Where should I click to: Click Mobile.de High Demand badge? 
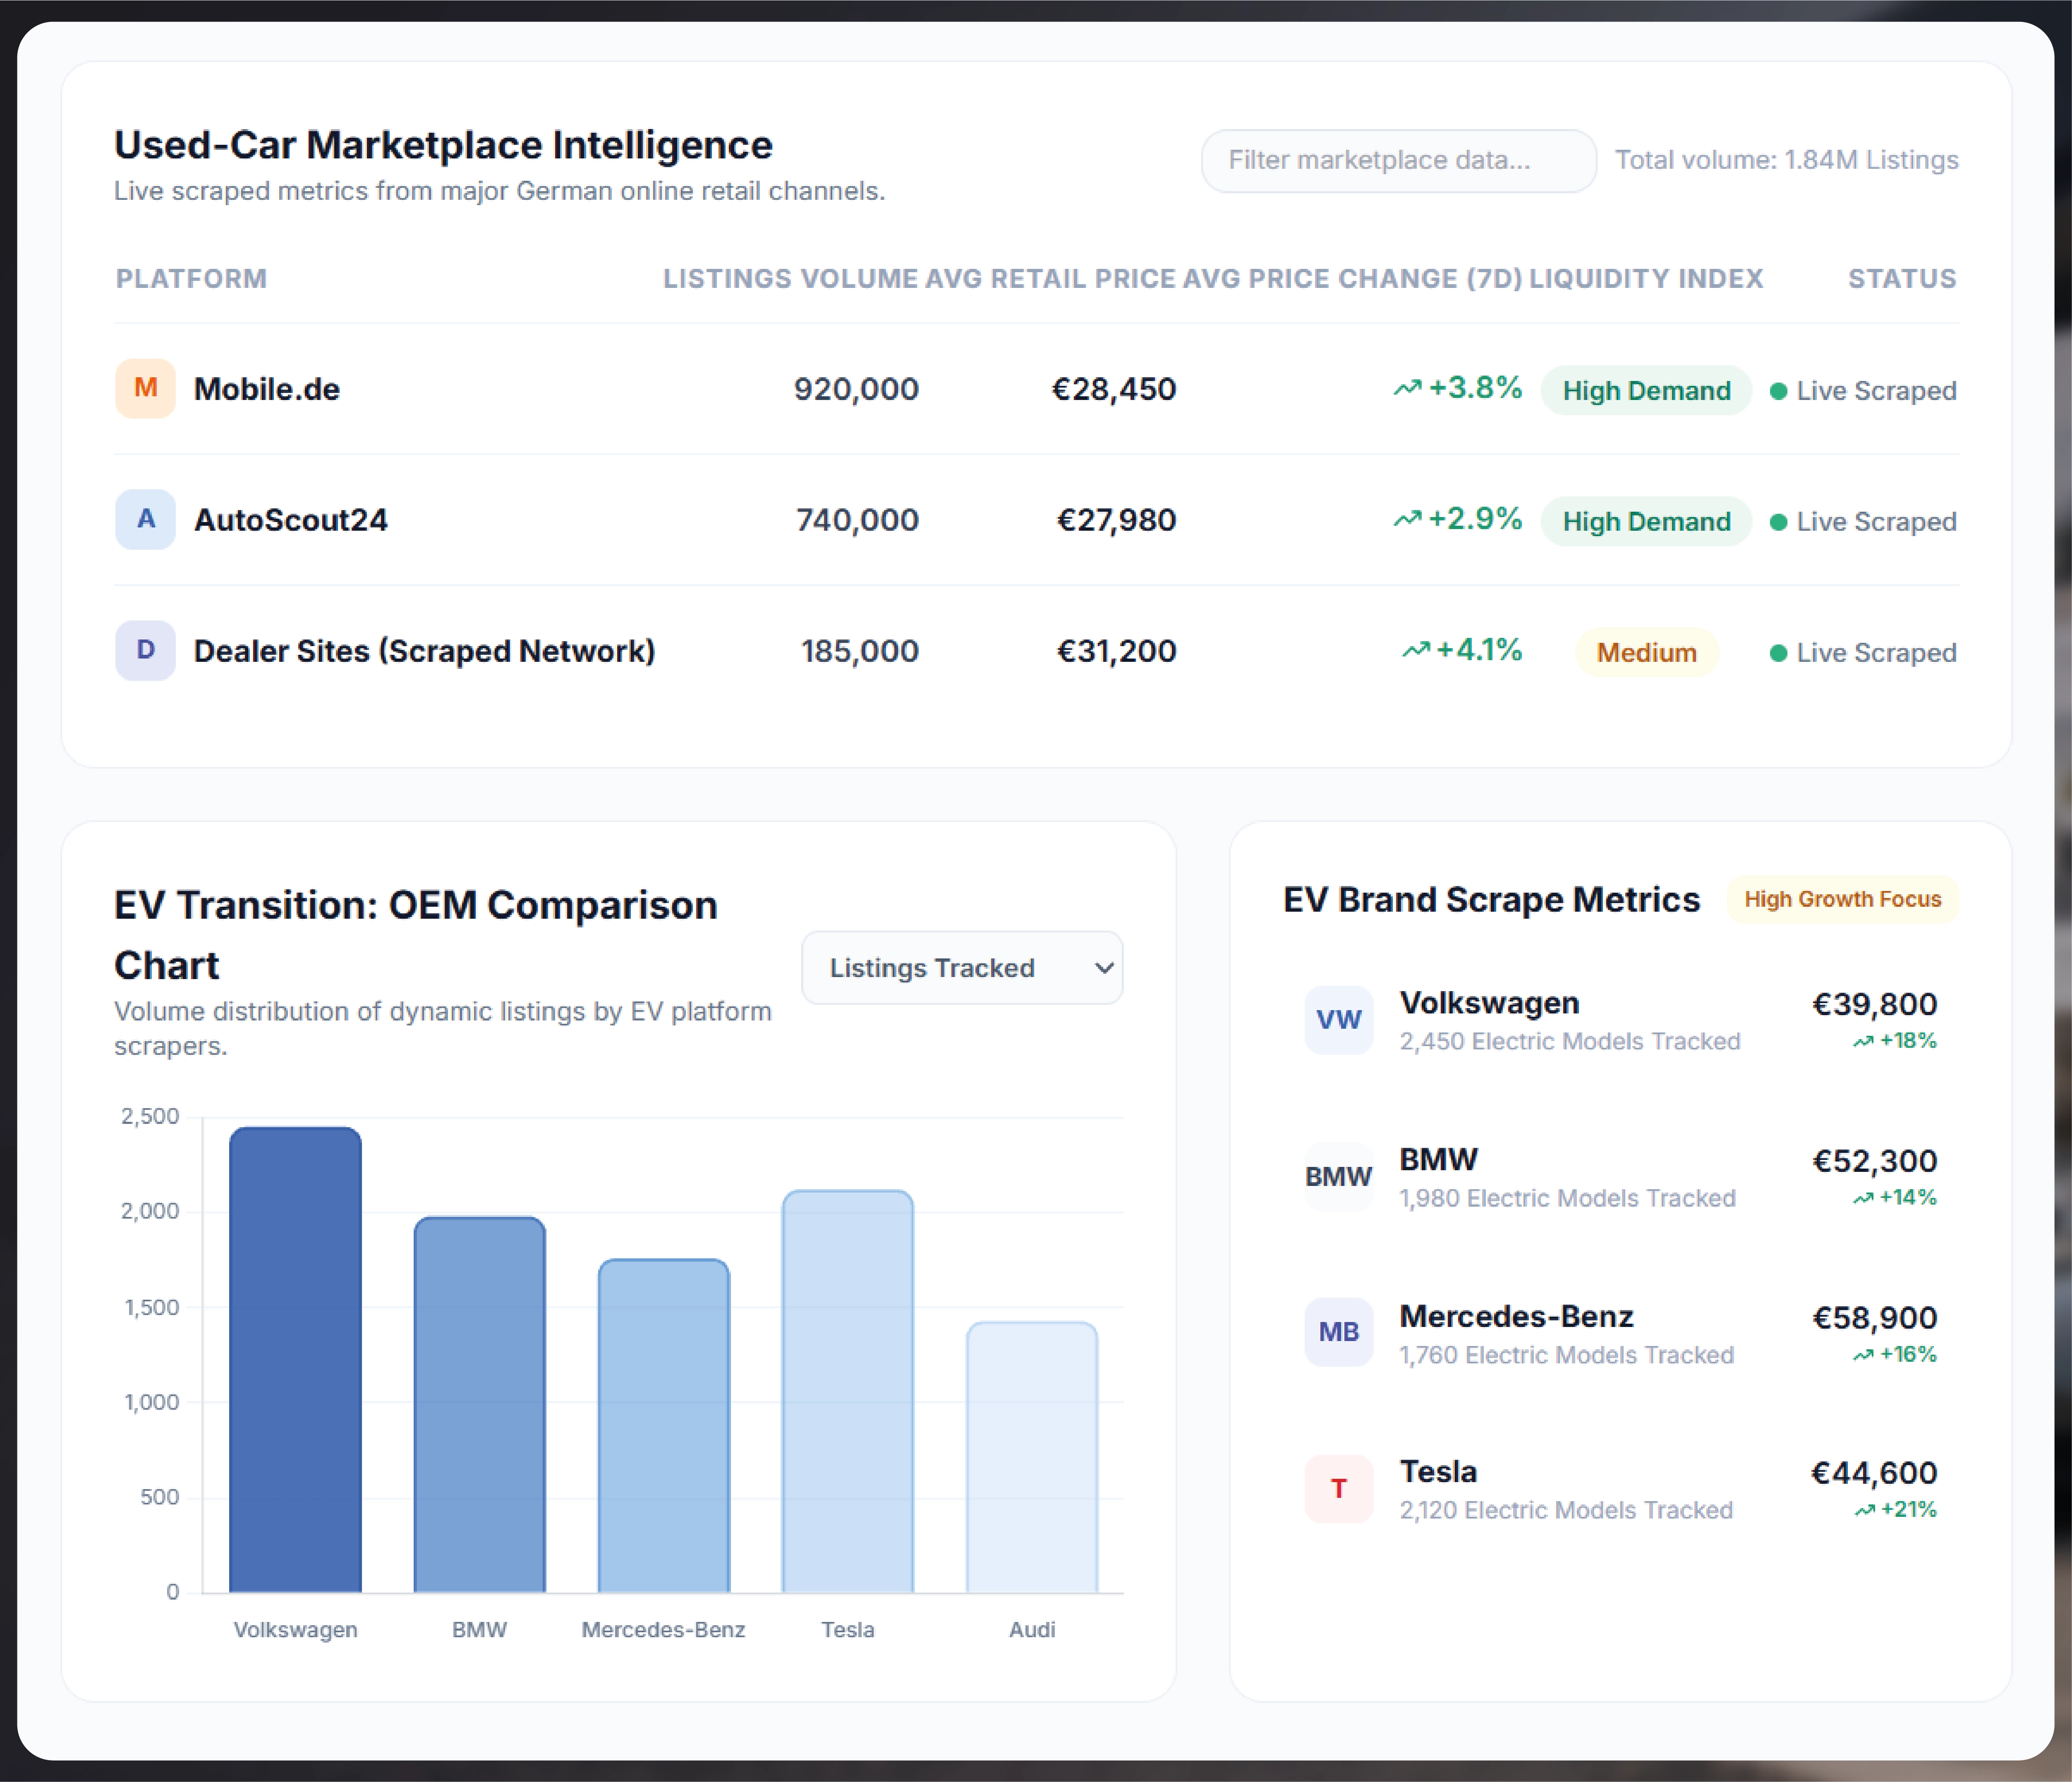point(1646,390)
